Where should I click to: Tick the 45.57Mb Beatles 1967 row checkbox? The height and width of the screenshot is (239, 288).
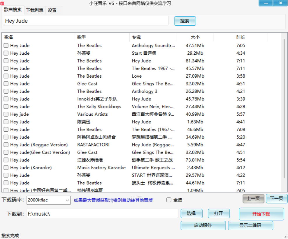(6, 68)
